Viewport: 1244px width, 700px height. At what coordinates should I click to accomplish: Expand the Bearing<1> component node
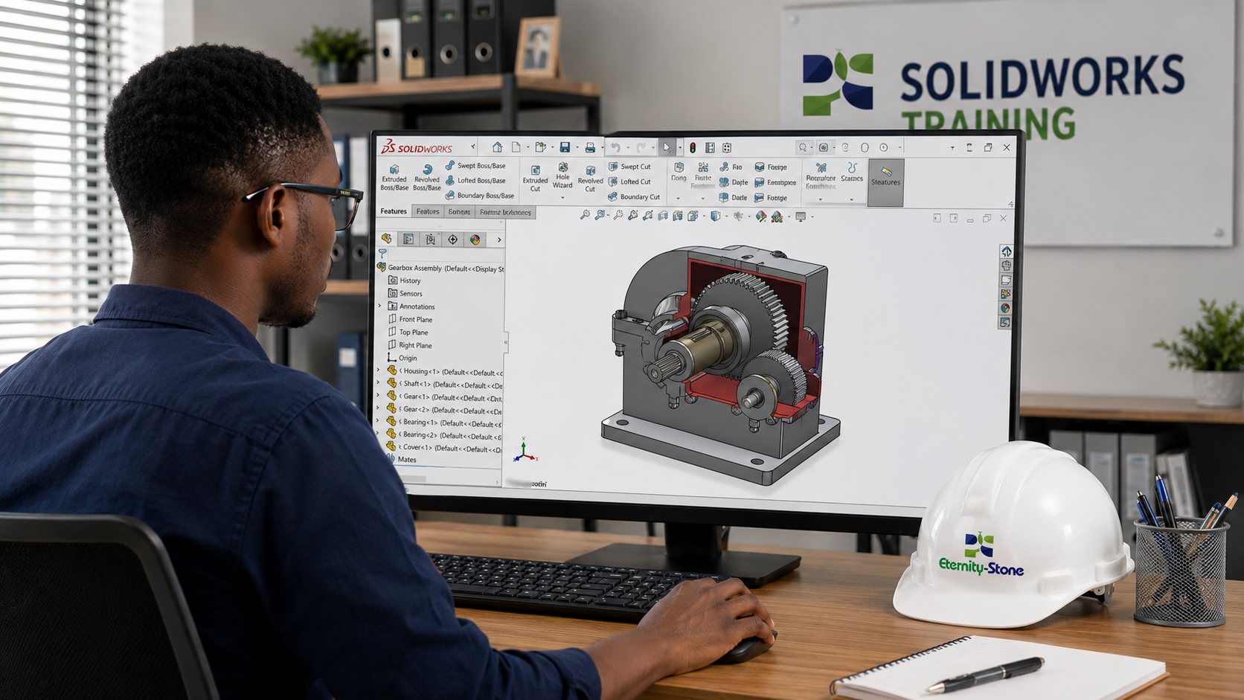[x=379, y=422]
